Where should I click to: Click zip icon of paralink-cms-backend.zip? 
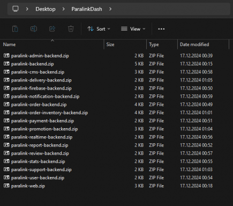pos(6,72)
